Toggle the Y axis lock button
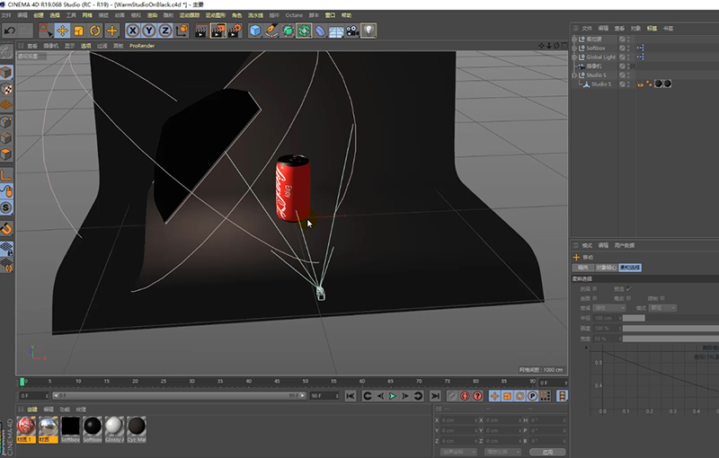 149,31
